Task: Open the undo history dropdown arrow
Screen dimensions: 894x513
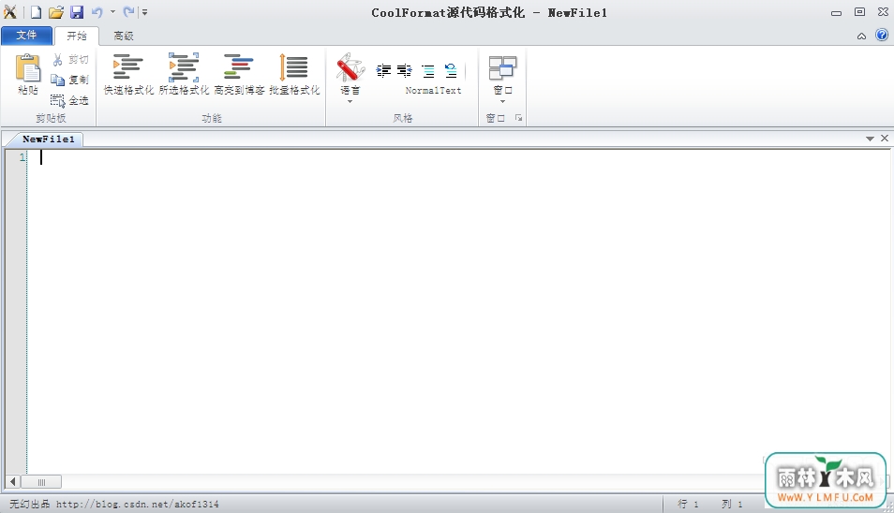Action: pyautogui.click(x=112, y=12)
